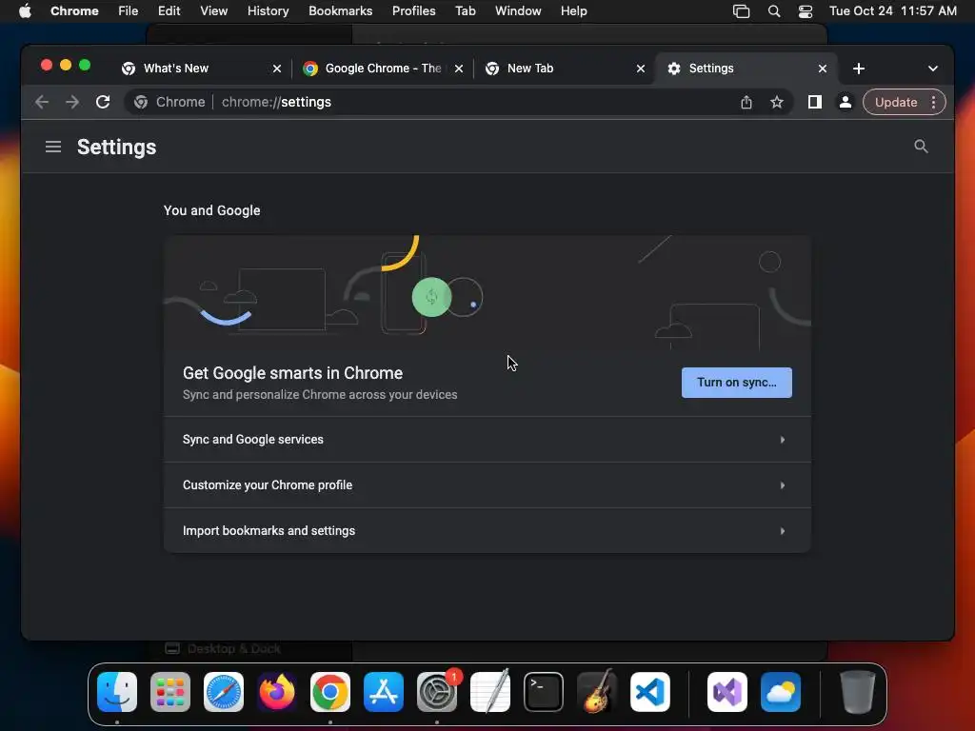This screenshot has width=975, height=731.
Task: Click the Turn on sync button
Action: click(x=737, y=383)
